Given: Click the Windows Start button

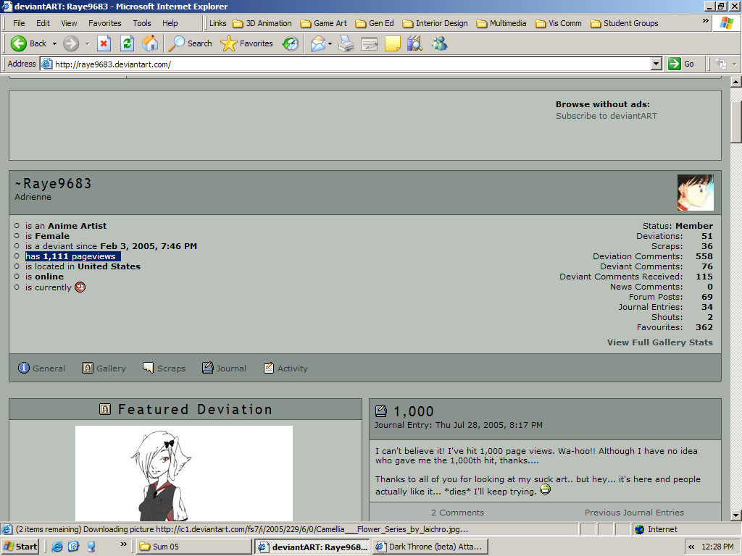Looking at the screenshot, I should pyautogui.click(x=20, y=547).
